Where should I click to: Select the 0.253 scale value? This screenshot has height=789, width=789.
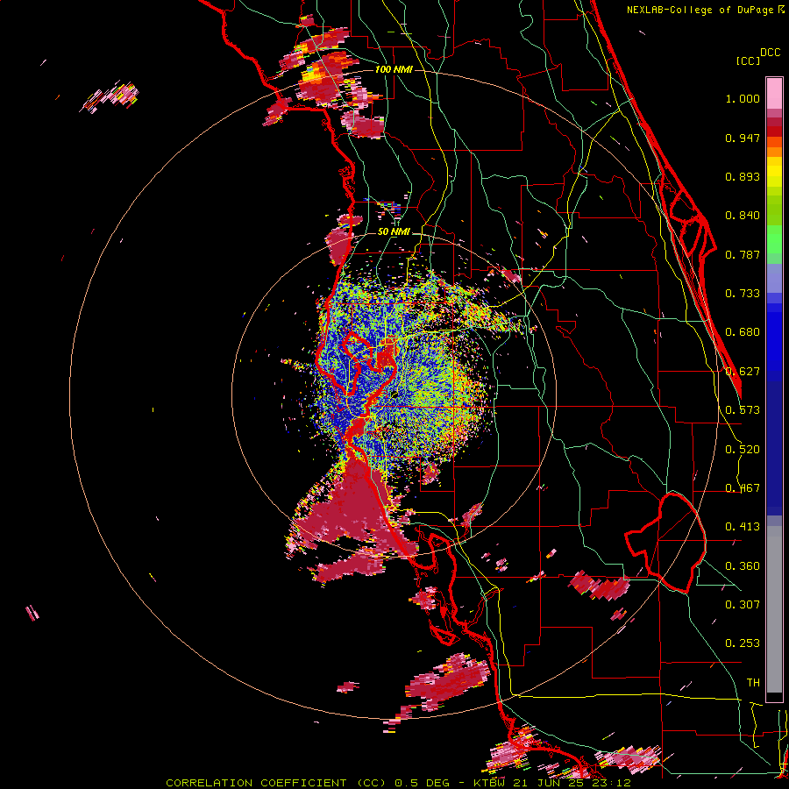point(743,643)
